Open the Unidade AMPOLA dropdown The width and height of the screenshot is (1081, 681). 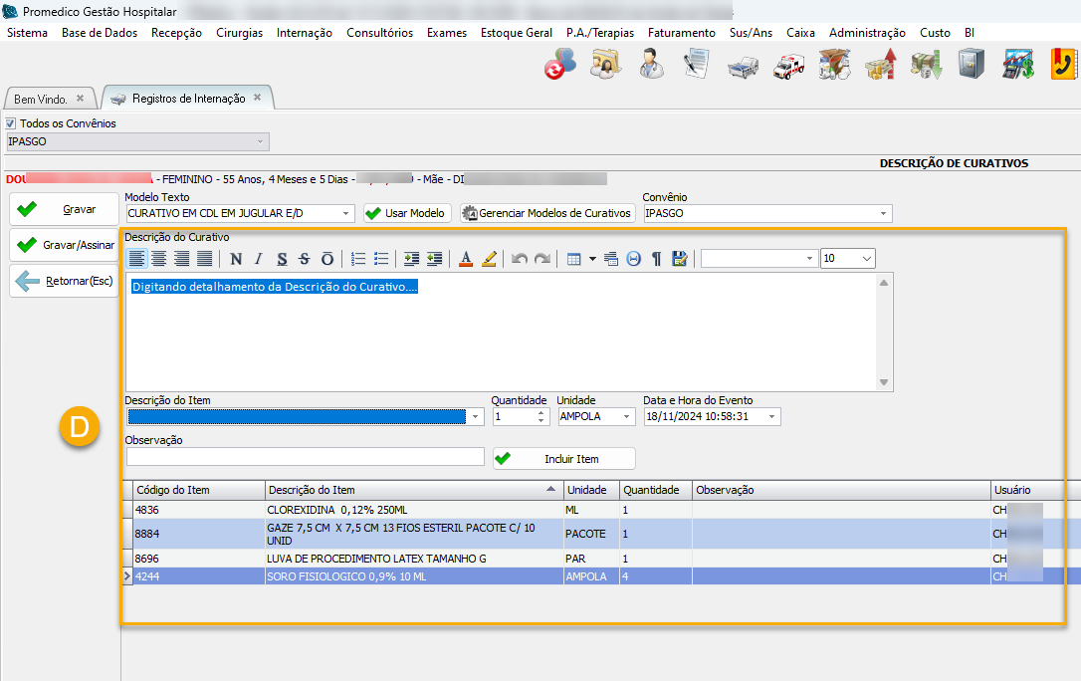(627, 417)
